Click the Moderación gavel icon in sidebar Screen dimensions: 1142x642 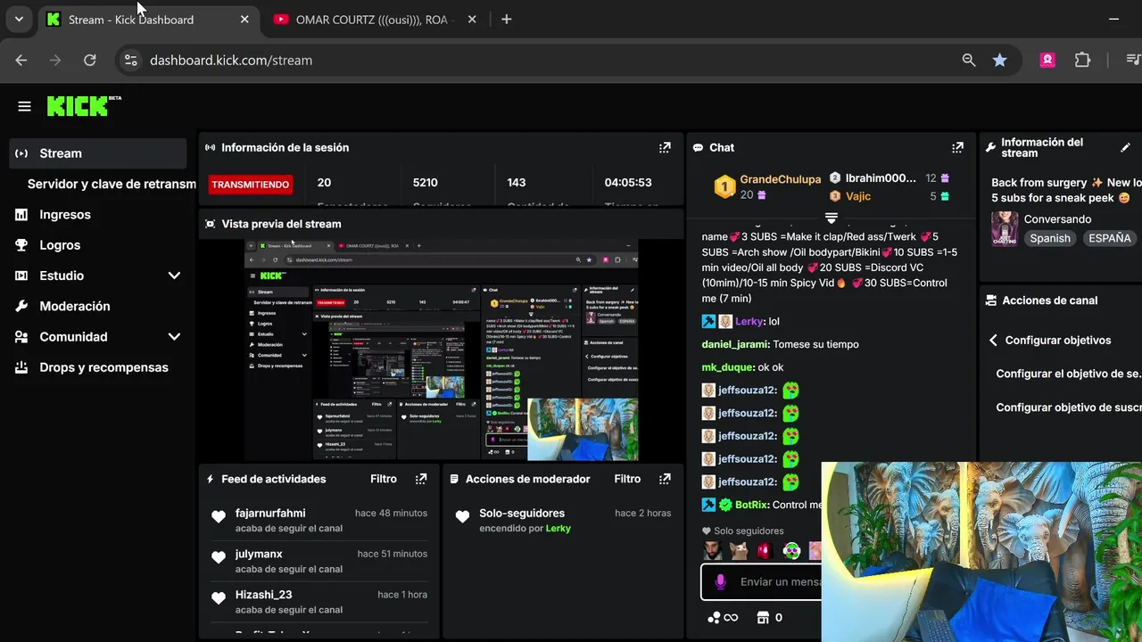(x=21, y=306)
